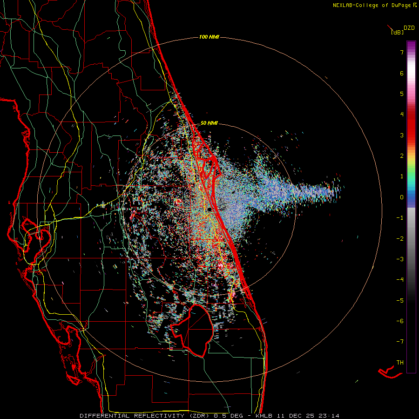Click the 100 NMI range ring label
419x419 pixels.
click(209, 37)
